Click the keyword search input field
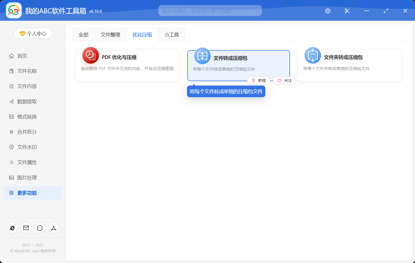 coord(210,11)
